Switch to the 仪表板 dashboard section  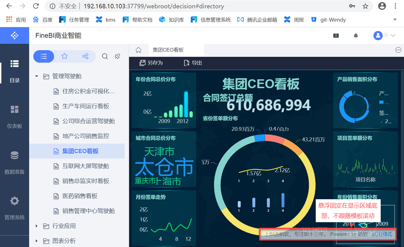tap(15, 117)
